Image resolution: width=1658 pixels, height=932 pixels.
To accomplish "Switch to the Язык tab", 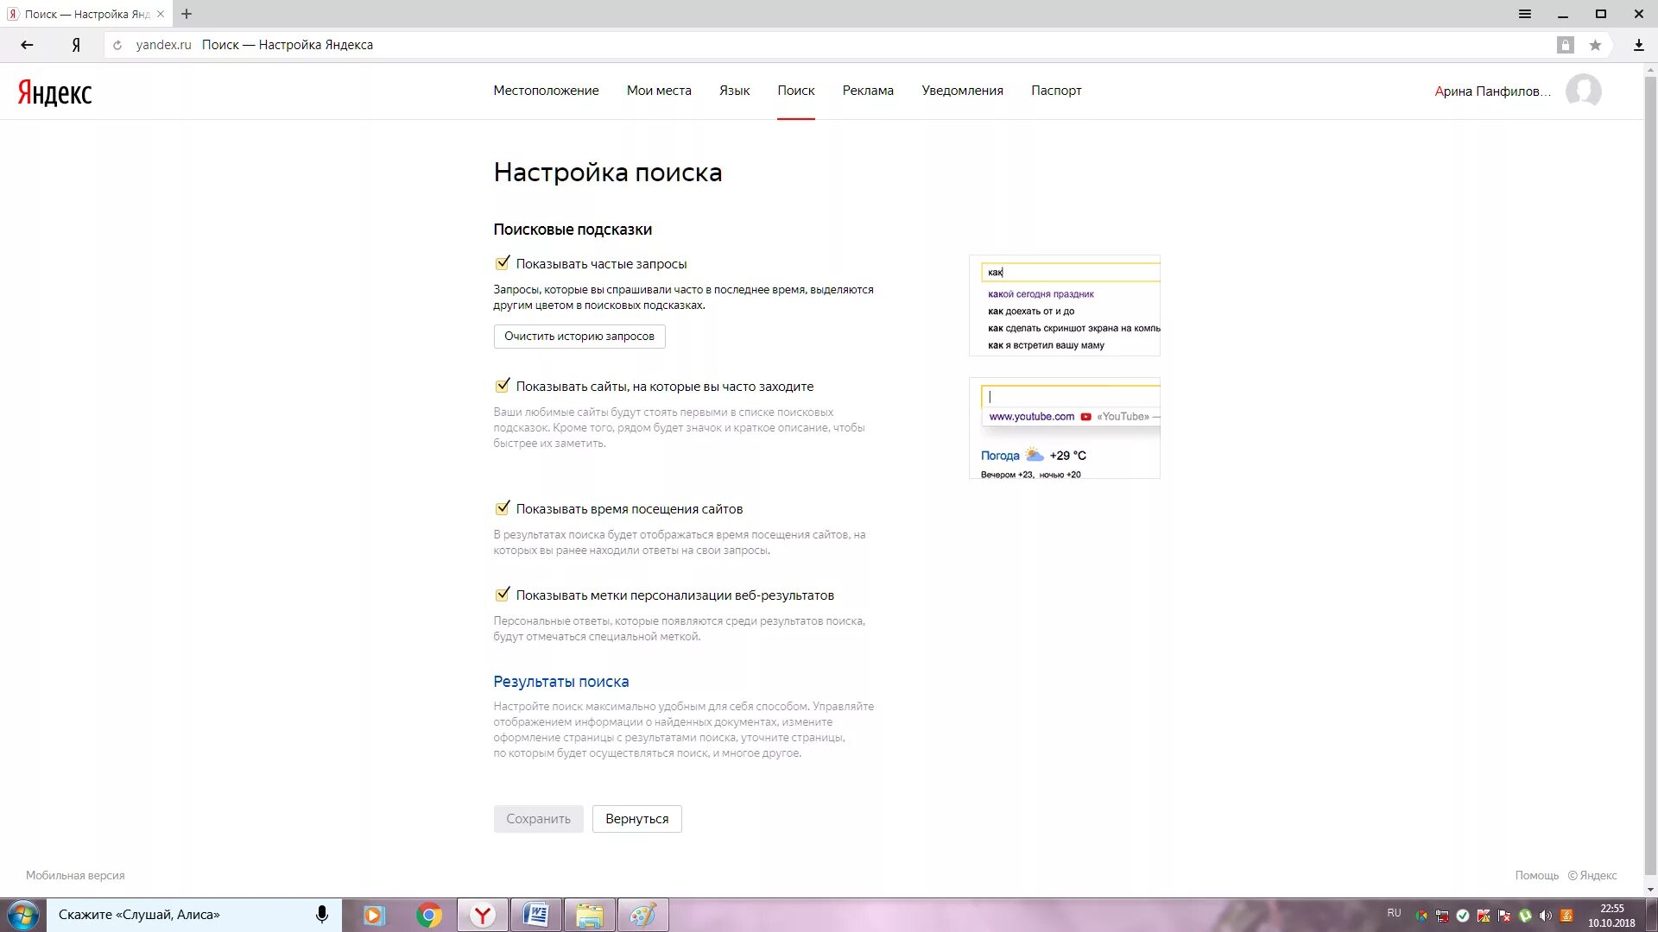I will coord(734,91).
